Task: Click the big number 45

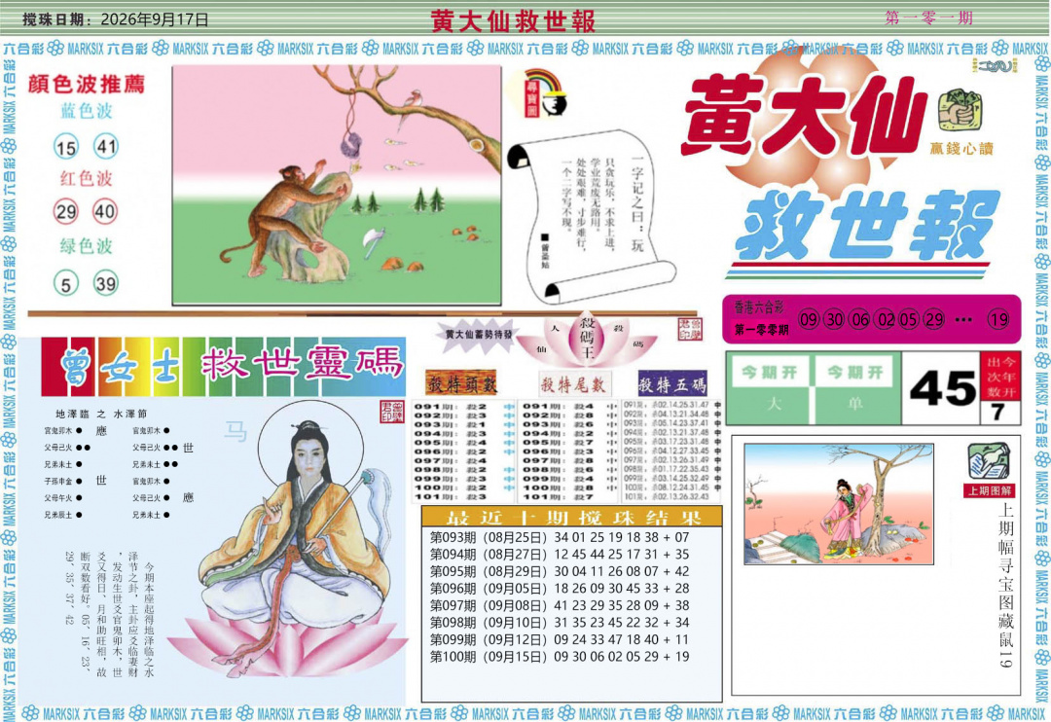Action: pyautogui.click(x=942, y=389)
